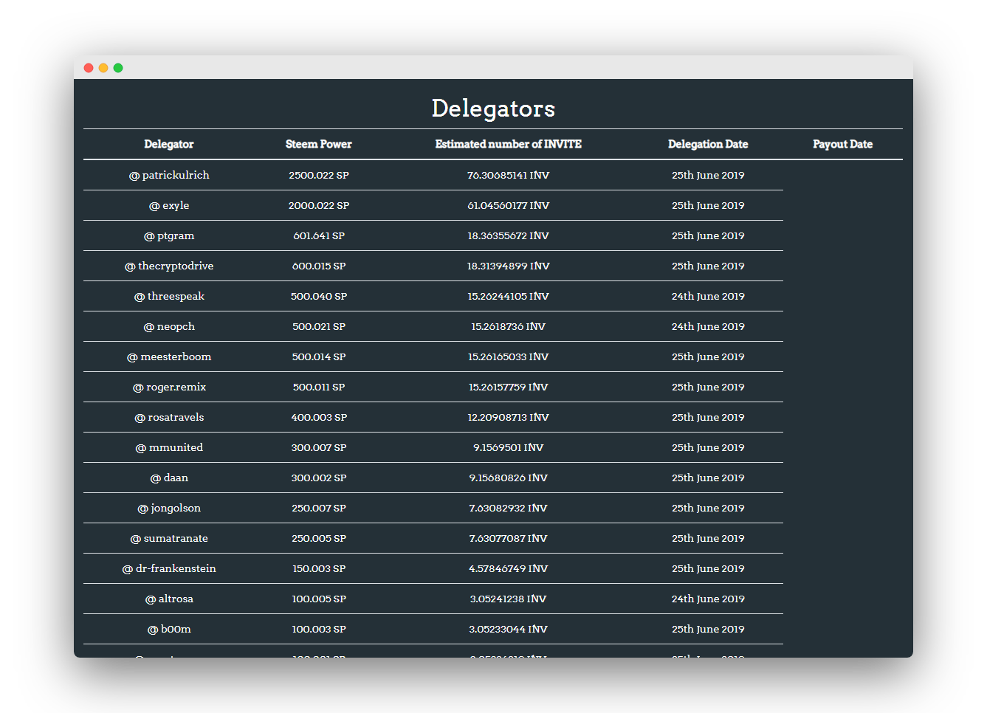Select the 500.011 SP value
987x713 pixels.
pos(319,387)
